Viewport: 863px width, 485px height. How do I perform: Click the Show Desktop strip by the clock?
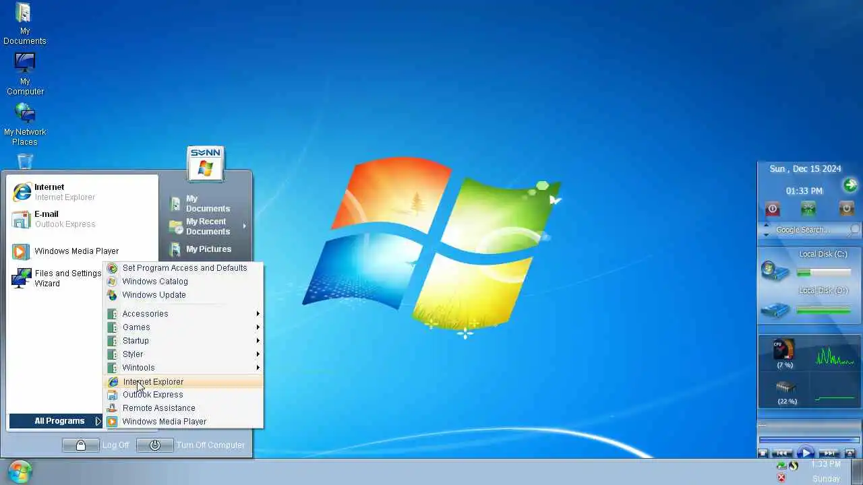point(857,472)
